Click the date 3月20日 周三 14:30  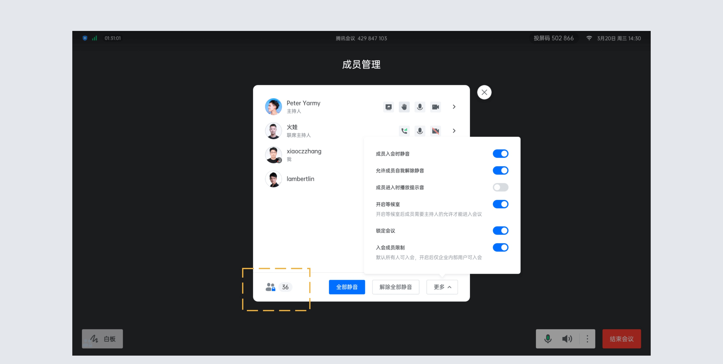coord(619,38)
